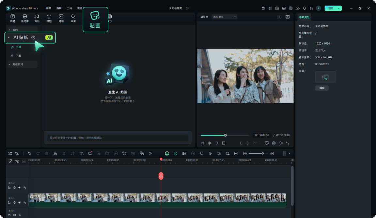
Task: Open the export dropdown arrow
Action: pos(339,8)
